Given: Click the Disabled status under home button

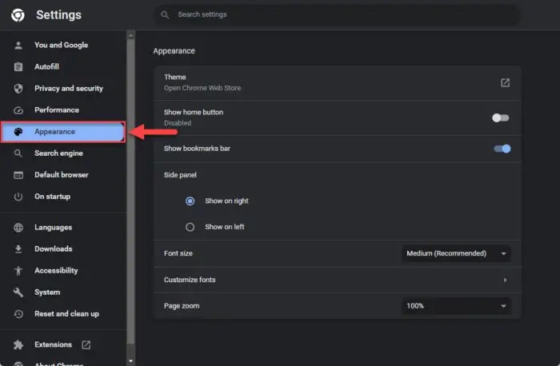Looking at the screenshot, I should 178,123.
